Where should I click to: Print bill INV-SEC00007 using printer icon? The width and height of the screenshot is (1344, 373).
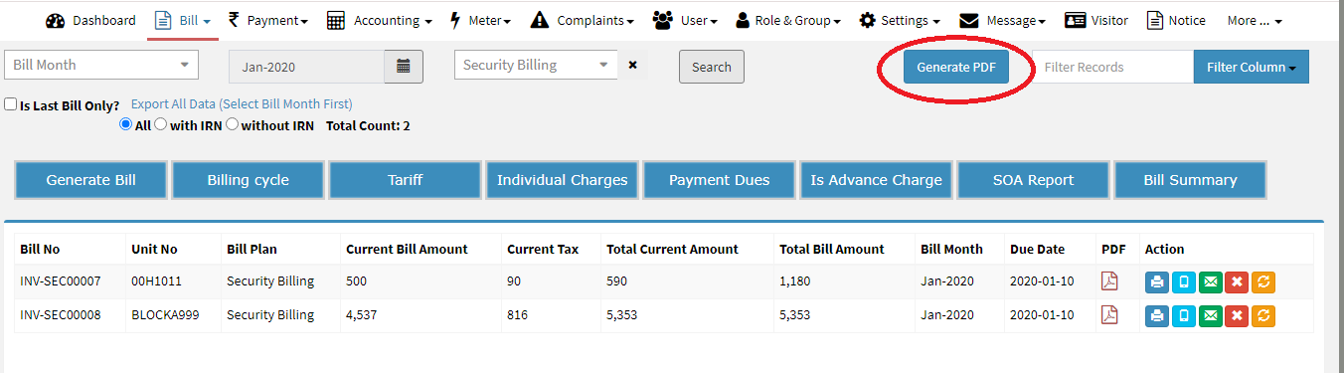click(1156, 282)
